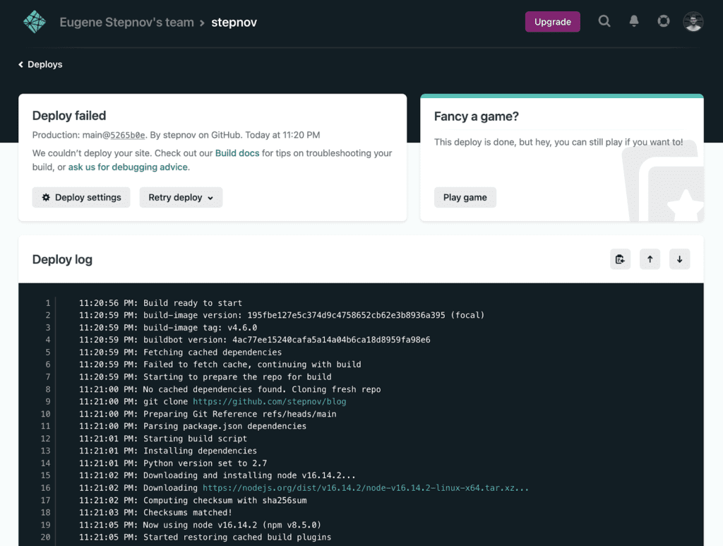
Task: Open Deploy settings
Action: point(81,197)
